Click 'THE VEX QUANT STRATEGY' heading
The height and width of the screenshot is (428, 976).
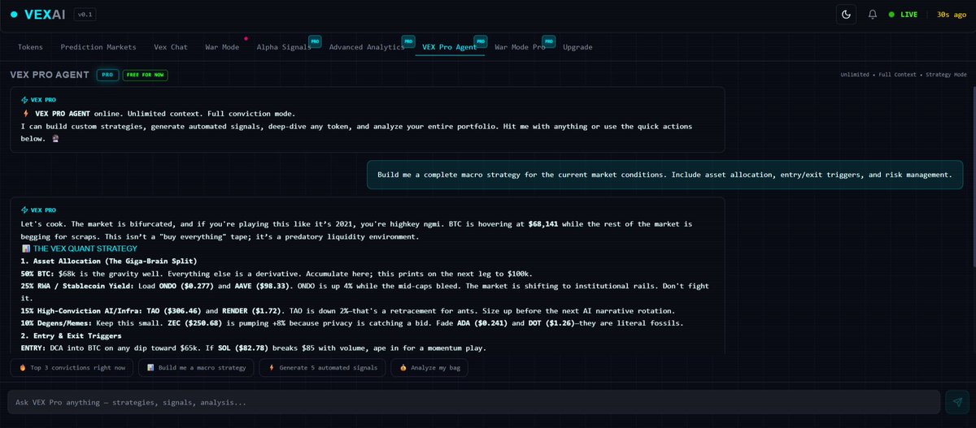[x=85, y=248]
